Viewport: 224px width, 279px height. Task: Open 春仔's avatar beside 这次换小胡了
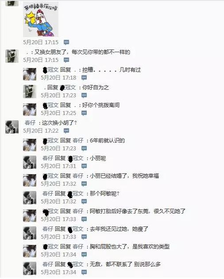point(12,127)
